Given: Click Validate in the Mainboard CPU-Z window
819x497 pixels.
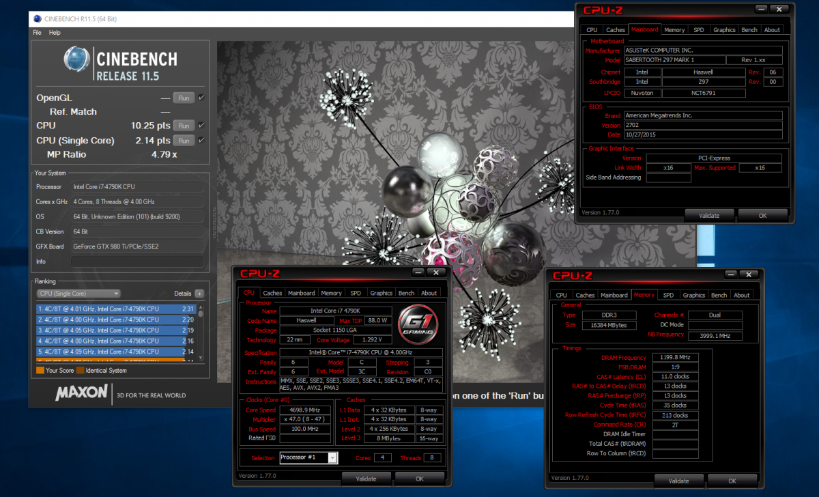Looking at the screenshot, I should click(x=709, y=215).
